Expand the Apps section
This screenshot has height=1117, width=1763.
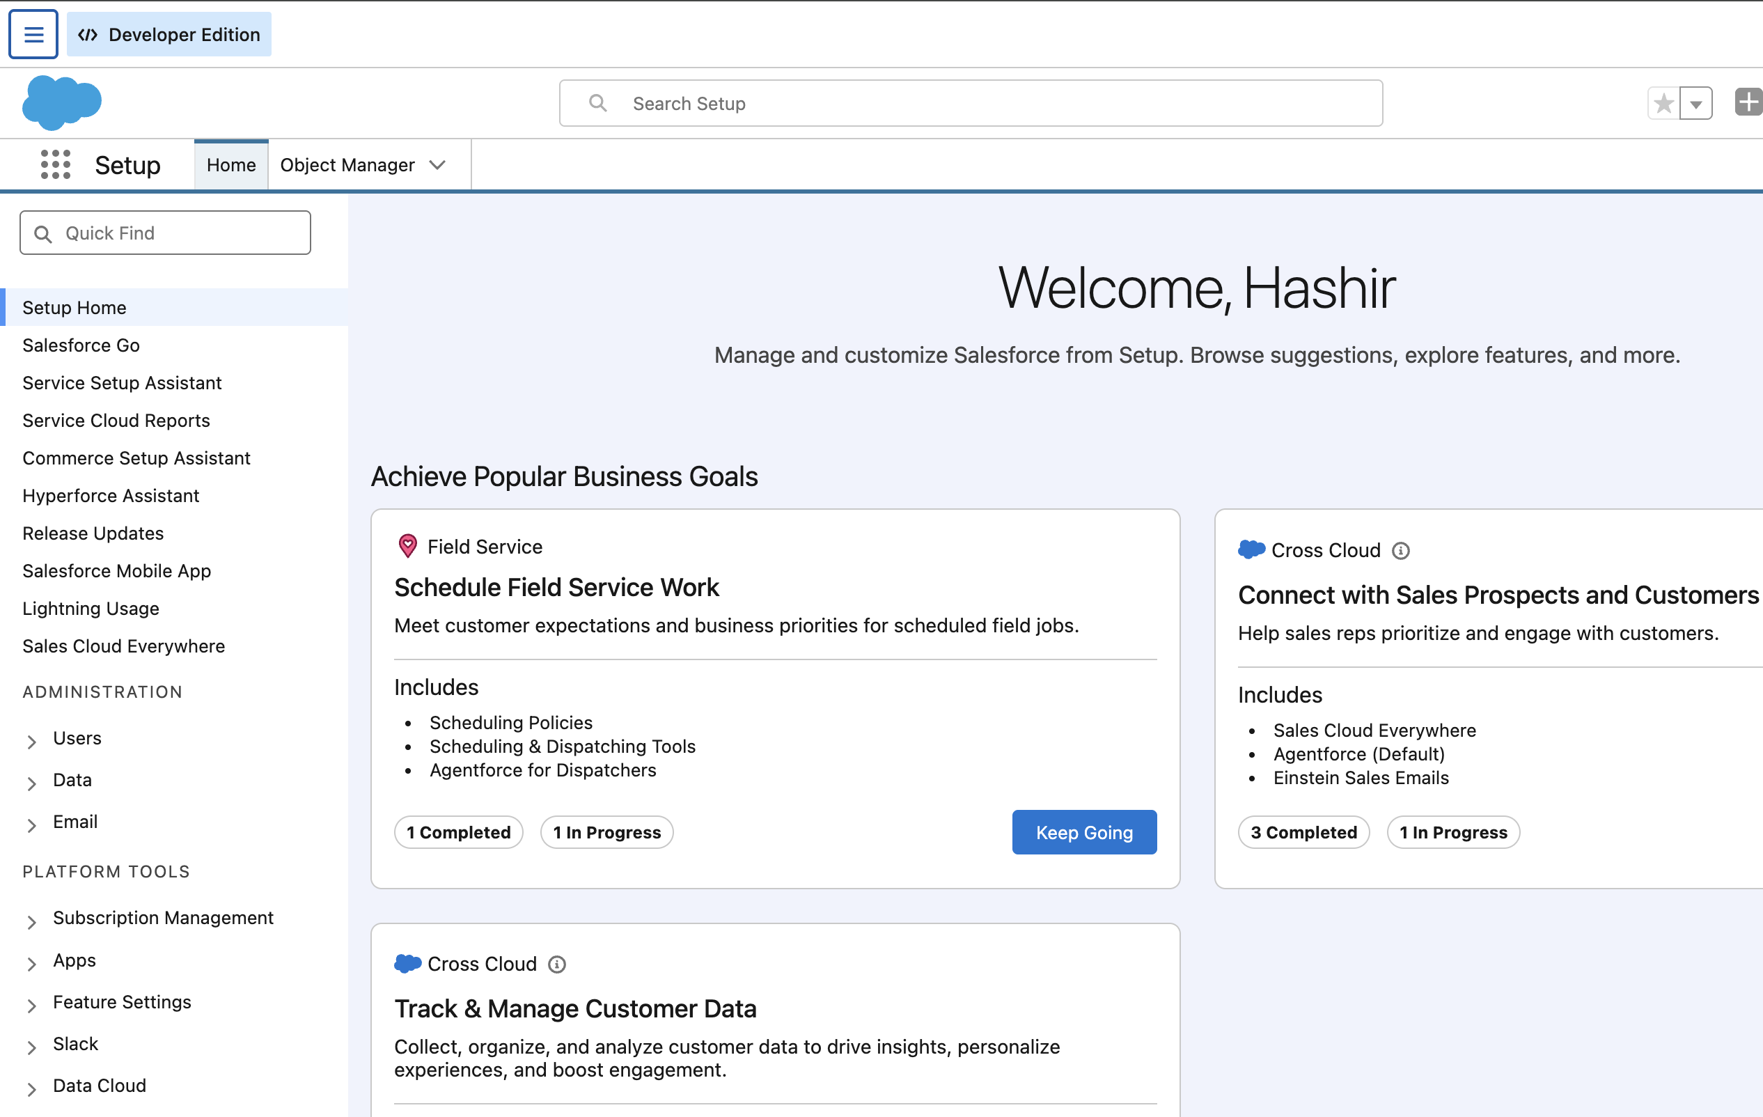point(31,963)
